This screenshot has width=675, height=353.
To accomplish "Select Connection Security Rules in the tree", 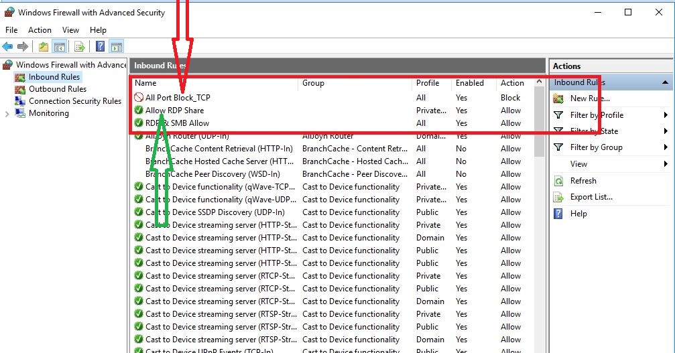I will point(75,101).
